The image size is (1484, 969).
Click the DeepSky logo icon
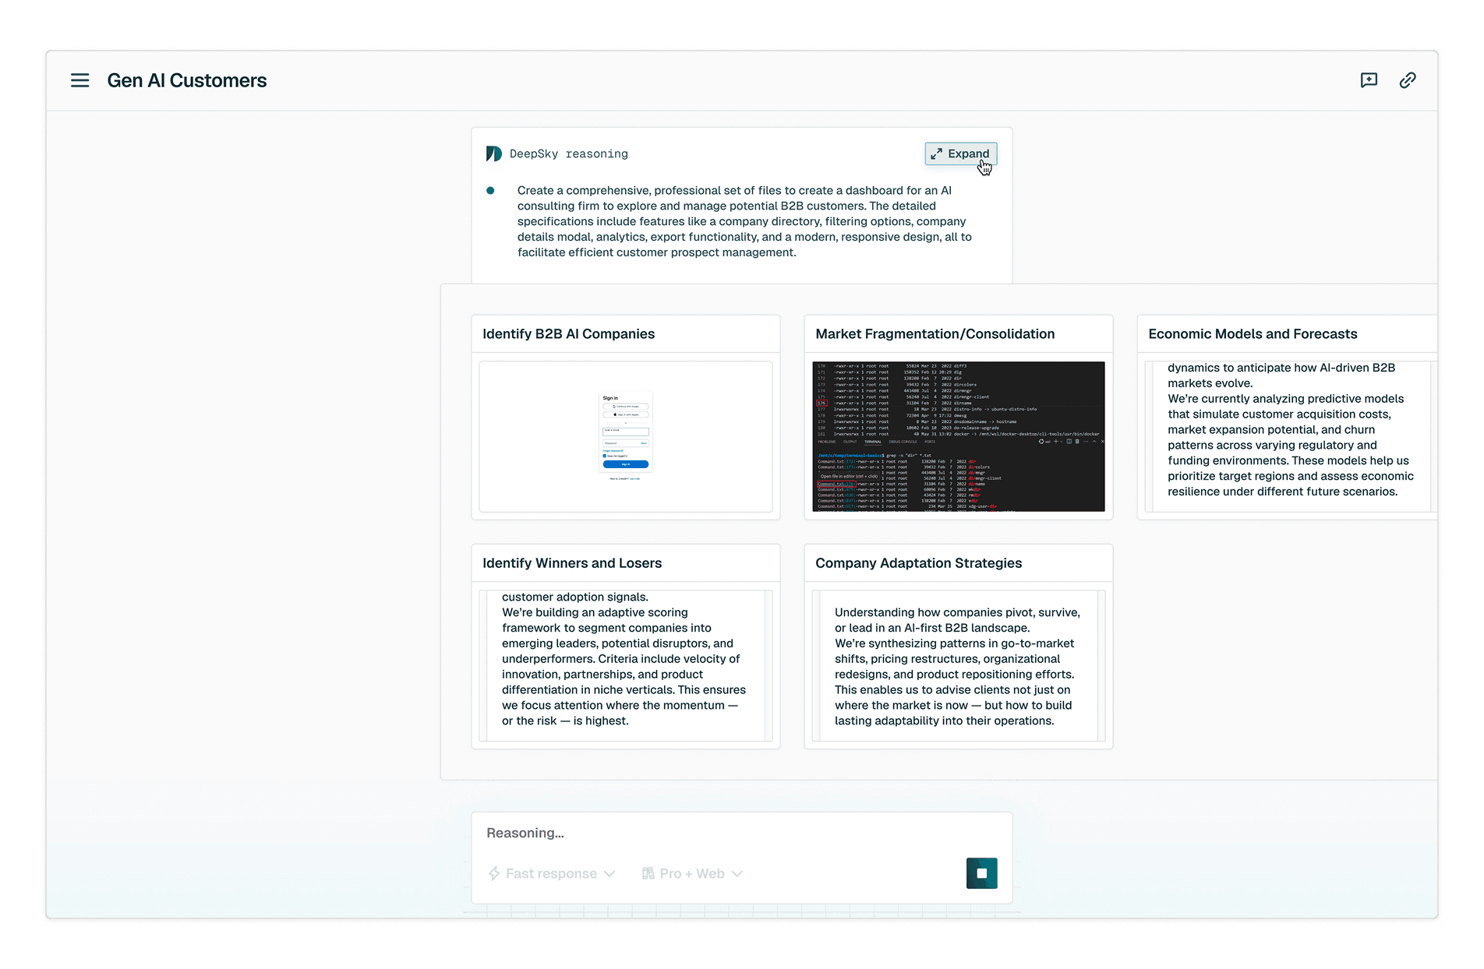tap(493, 153)
